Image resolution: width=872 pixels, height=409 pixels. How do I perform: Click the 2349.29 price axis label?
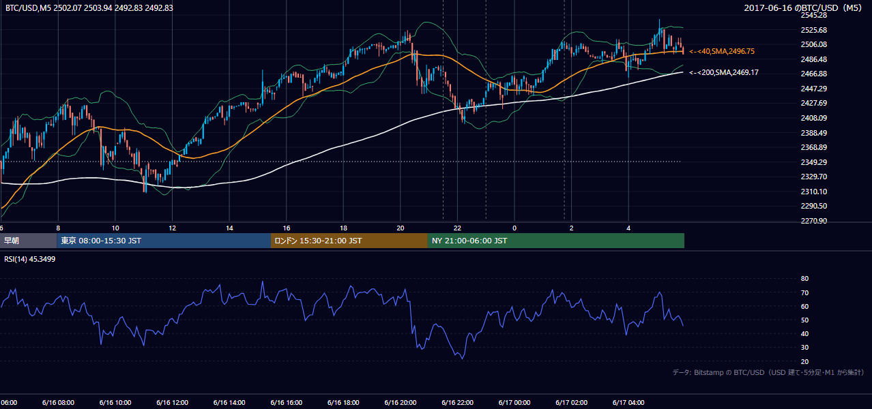point(814,162)
